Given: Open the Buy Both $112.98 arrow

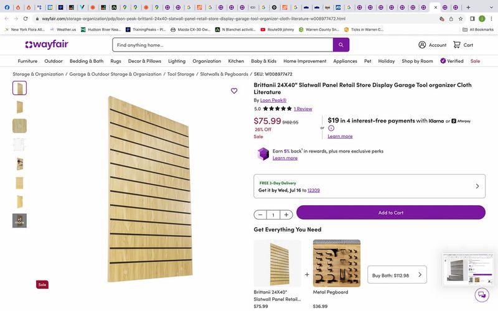Looking at the screenshot, I should point(420,274).
